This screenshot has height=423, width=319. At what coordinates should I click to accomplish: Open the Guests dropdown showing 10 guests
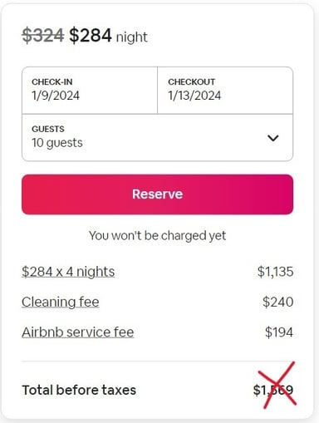pos(157,137)
